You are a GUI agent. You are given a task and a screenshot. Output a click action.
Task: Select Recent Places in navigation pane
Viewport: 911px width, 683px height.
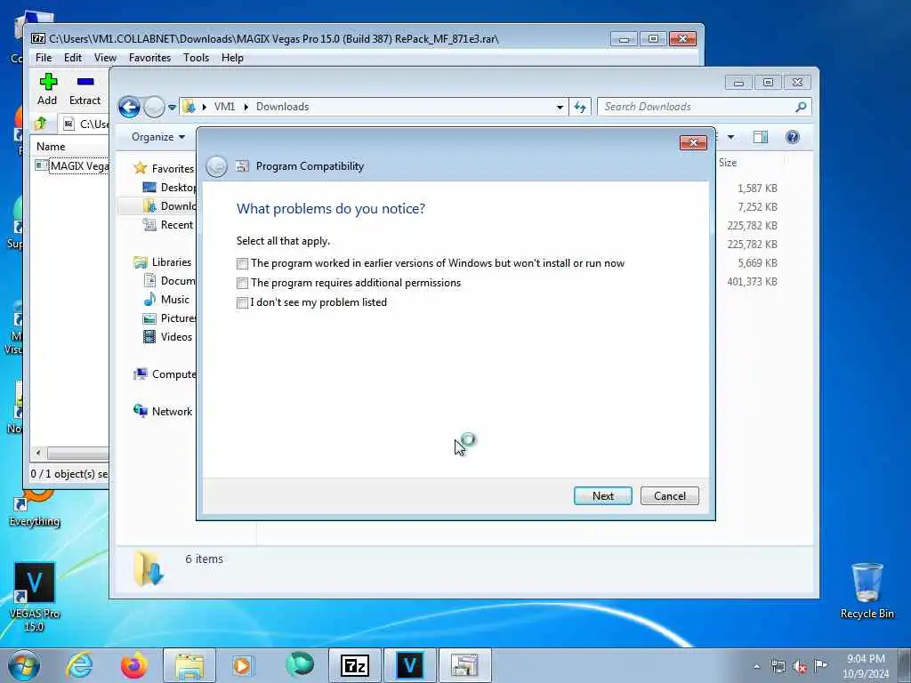[x=168, y=225]
